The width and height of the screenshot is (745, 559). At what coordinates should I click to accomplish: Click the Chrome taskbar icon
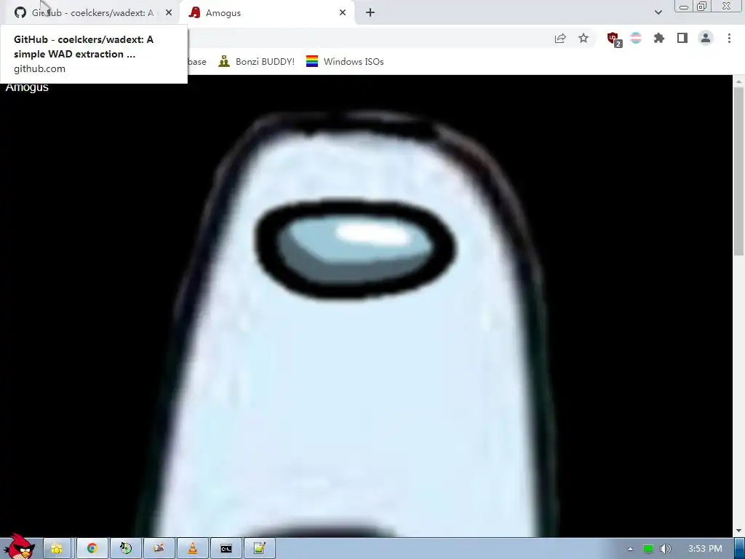pyautogui.click(x=92, y=549)
